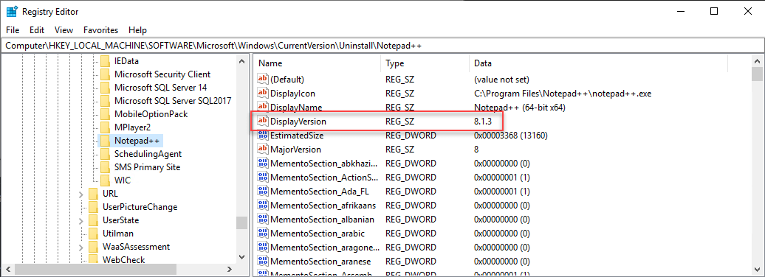
Task: Expand the UserState key node
Action: [81, 220]
